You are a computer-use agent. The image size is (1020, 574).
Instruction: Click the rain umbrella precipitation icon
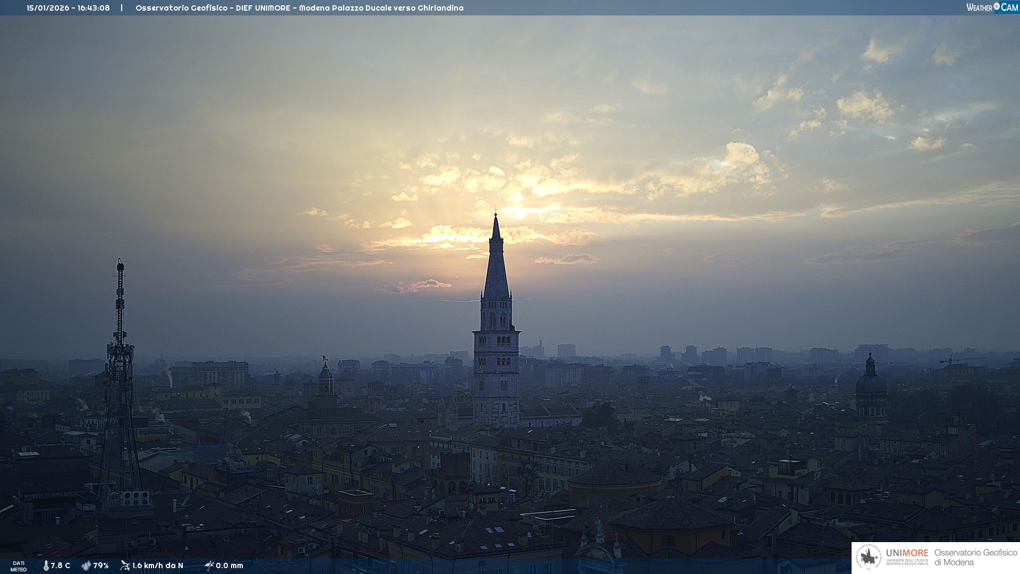point(209,565)
